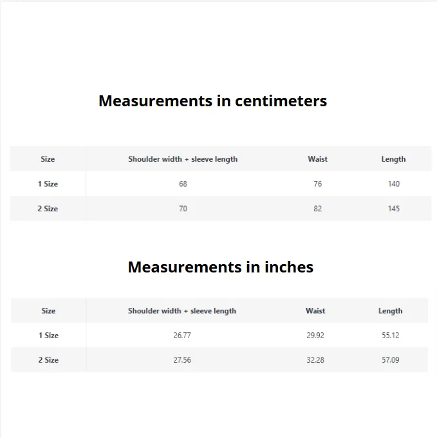Click the inches value 26.77
Viewport: 437px width, 438px height.
pos(182,335)
